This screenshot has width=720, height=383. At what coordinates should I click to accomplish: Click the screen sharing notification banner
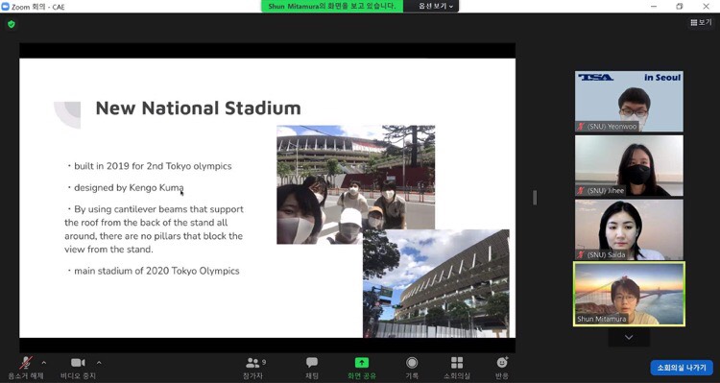point(332,6)
